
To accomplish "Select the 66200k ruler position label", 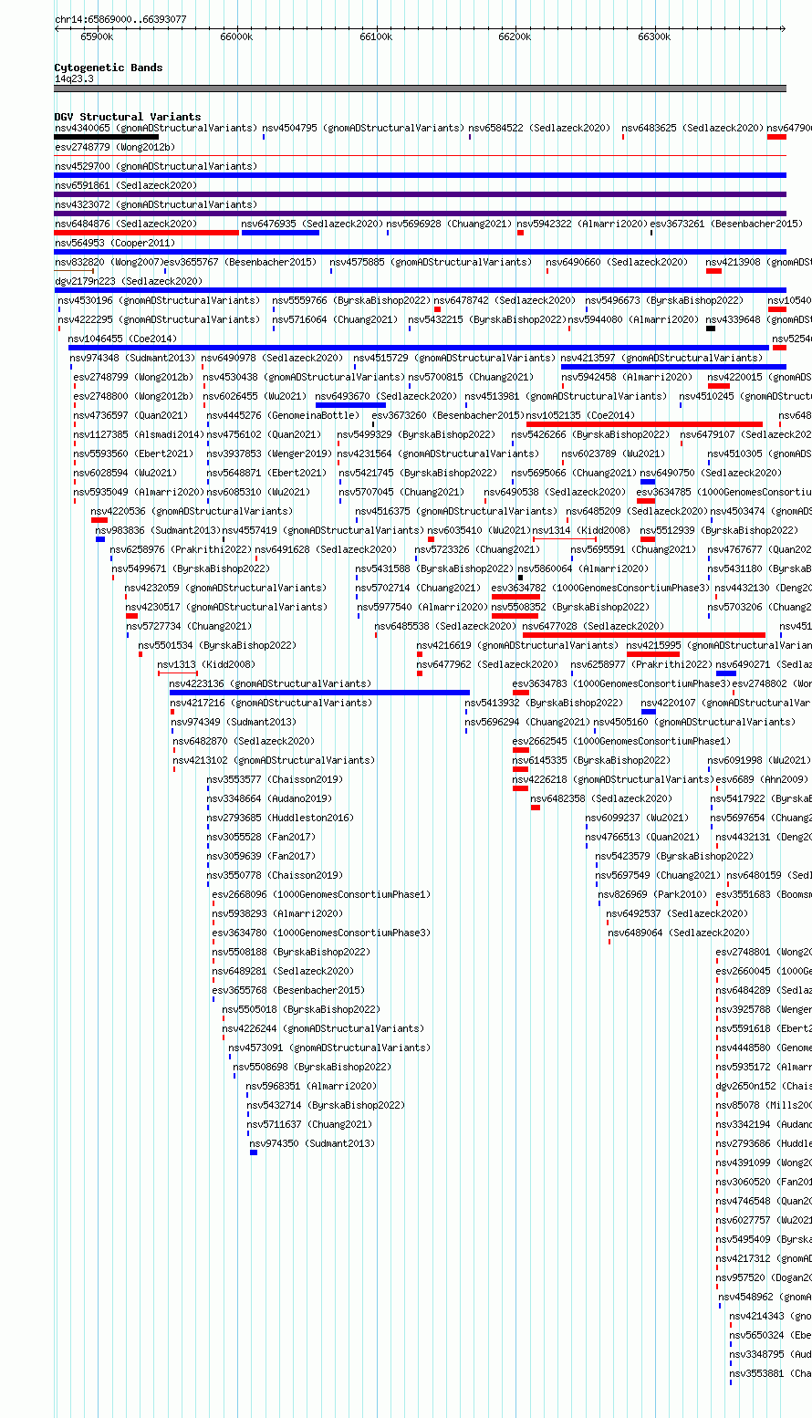I will point(515,36).
